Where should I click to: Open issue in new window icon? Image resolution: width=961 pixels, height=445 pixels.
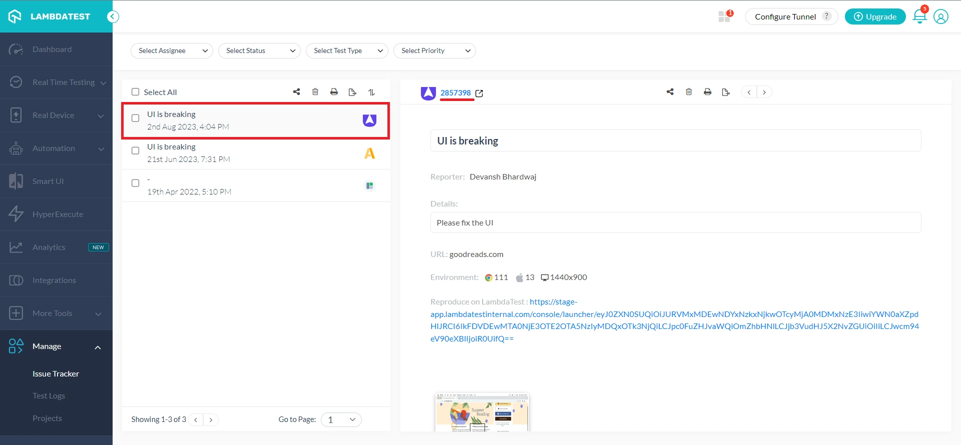click(479, 93)
